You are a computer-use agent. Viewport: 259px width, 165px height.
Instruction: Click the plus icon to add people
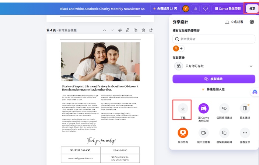pyautogui.click(x=181, y=48)
